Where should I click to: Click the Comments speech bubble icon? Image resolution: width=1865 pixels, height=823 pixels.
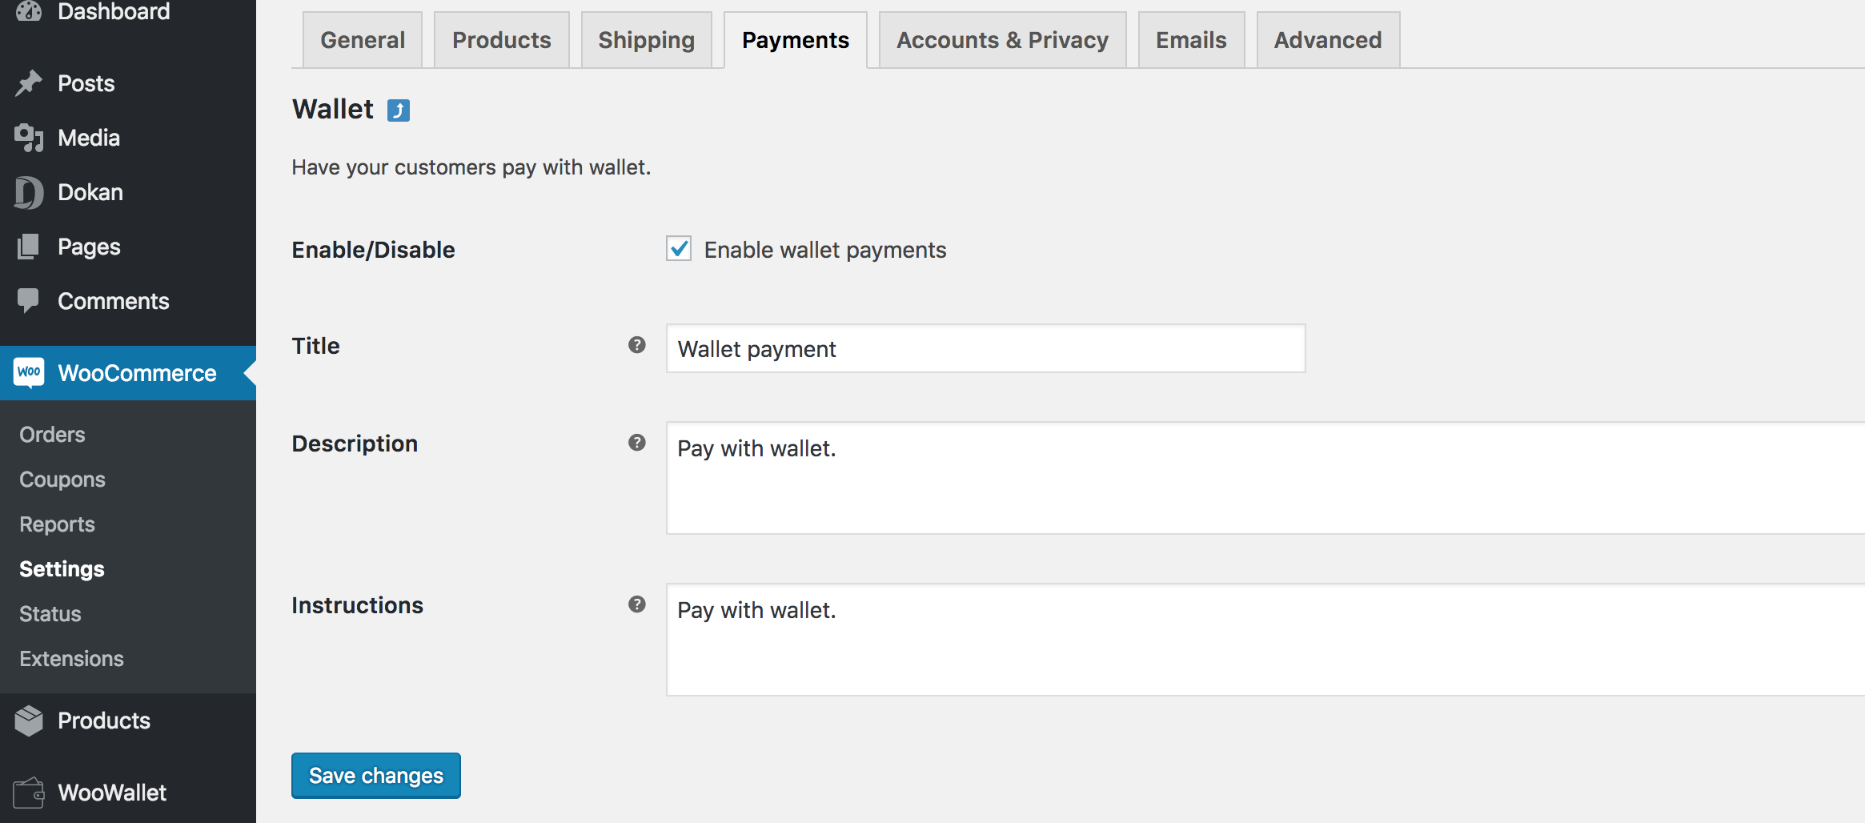[29, 301]
